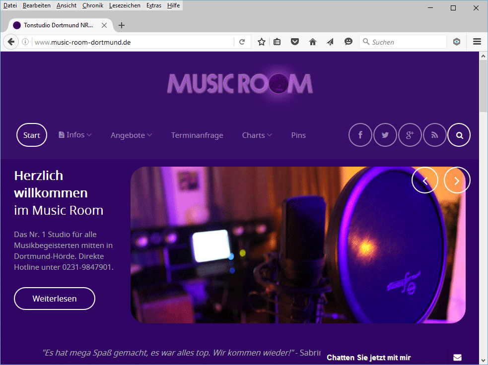Click the browser back arrow button

11,42
